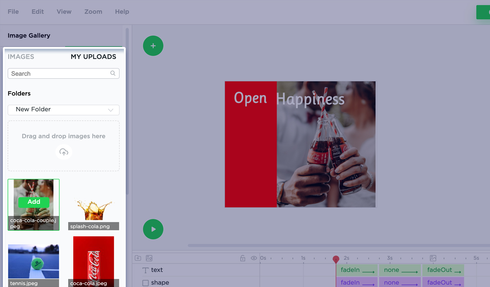Click the 3s mark on timeline ruler
Image resolution: width=490 pixels, height=287 pixels.
click(390, 258)
